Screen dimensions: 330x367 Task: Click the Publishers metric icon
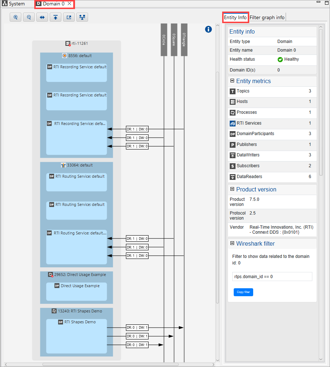tap(233, 144)
